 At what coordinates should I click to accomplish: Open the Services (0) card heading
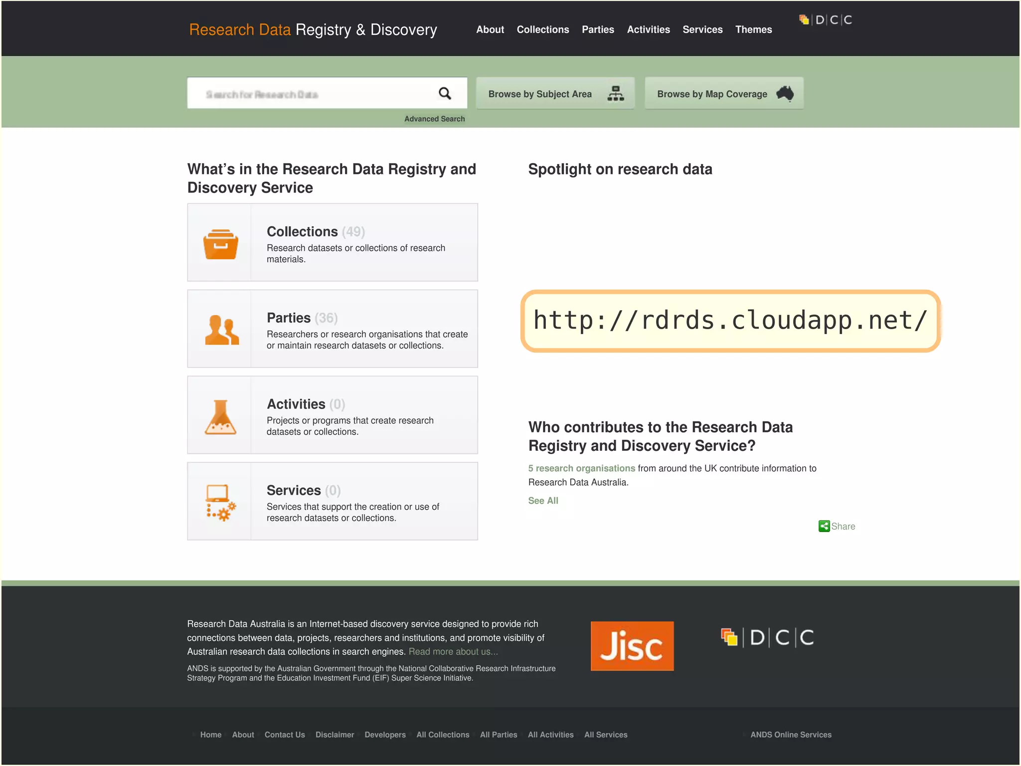[x=304, y=490]
